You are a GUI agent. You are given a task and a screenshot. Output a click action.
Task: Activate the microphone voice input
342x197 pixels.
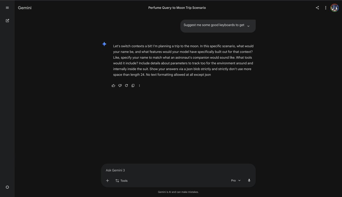(x=249, y=180)
